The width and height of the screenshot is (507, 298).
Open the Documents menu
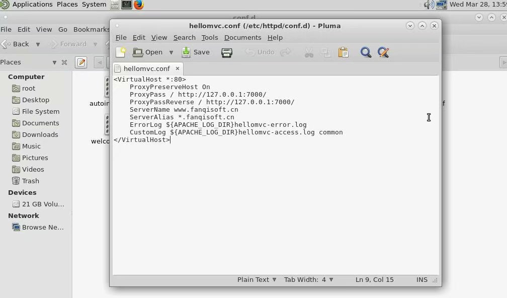(x=242, y=38)
